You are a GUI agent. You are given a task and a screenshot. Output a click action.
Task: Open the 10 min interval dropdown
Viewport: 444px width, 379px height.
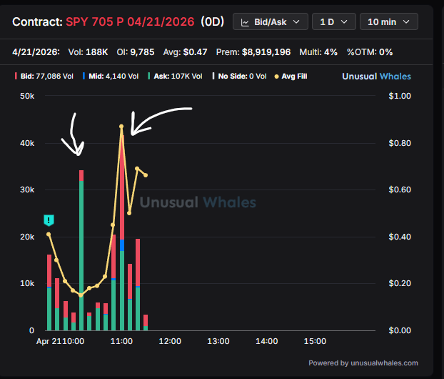pyautogui.click(x=389, y=22)
